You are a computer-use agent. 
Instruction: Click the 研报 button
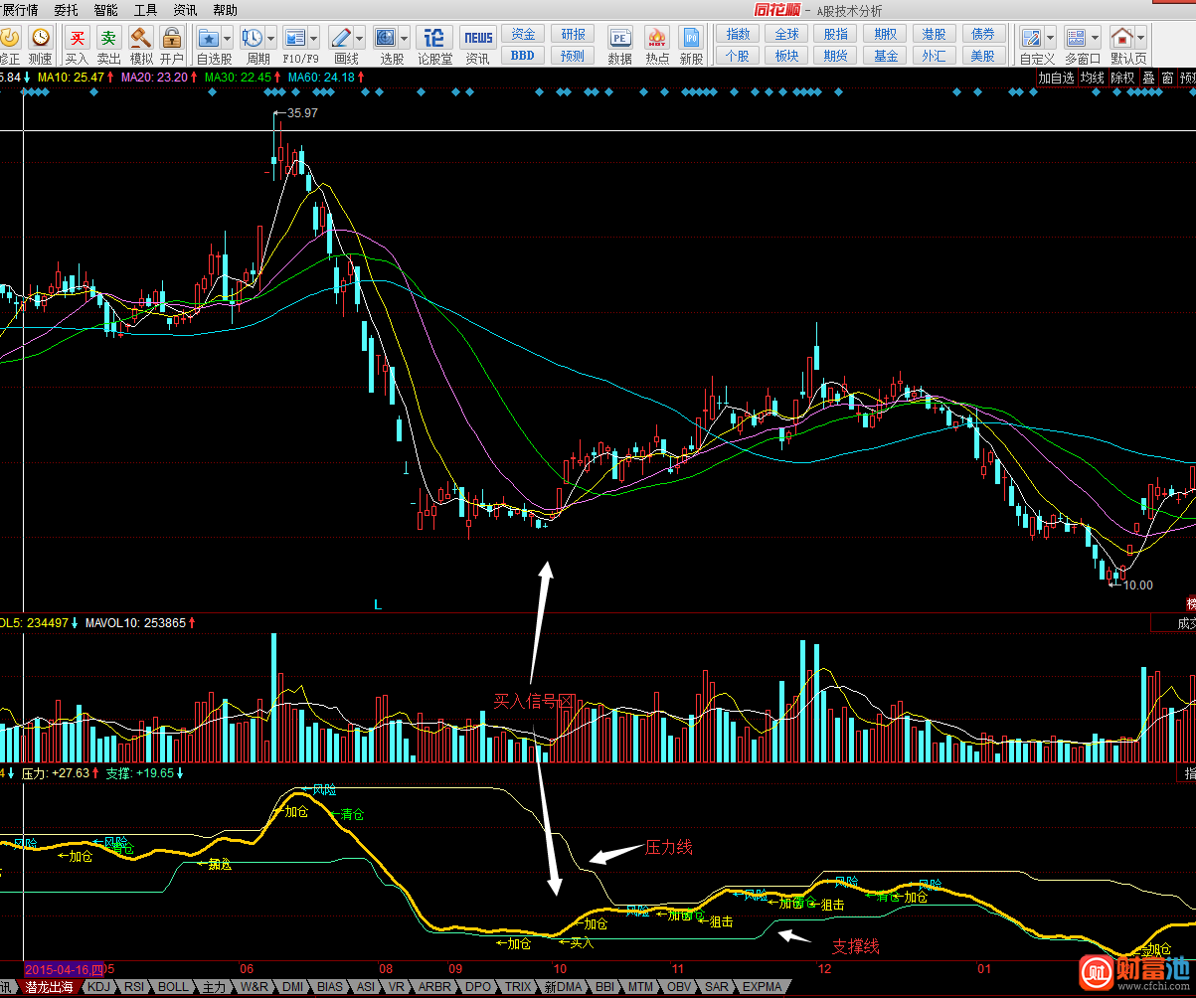pyautogui.click(x=573, y=34)
